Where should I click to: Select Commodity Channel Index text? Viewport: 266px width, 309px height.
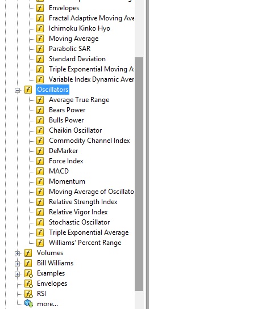(x=89, y=141)
